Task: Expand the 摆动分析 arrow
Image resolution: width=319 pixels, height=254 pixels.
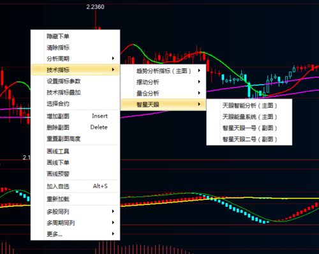Action: click(x=199, y=82)
